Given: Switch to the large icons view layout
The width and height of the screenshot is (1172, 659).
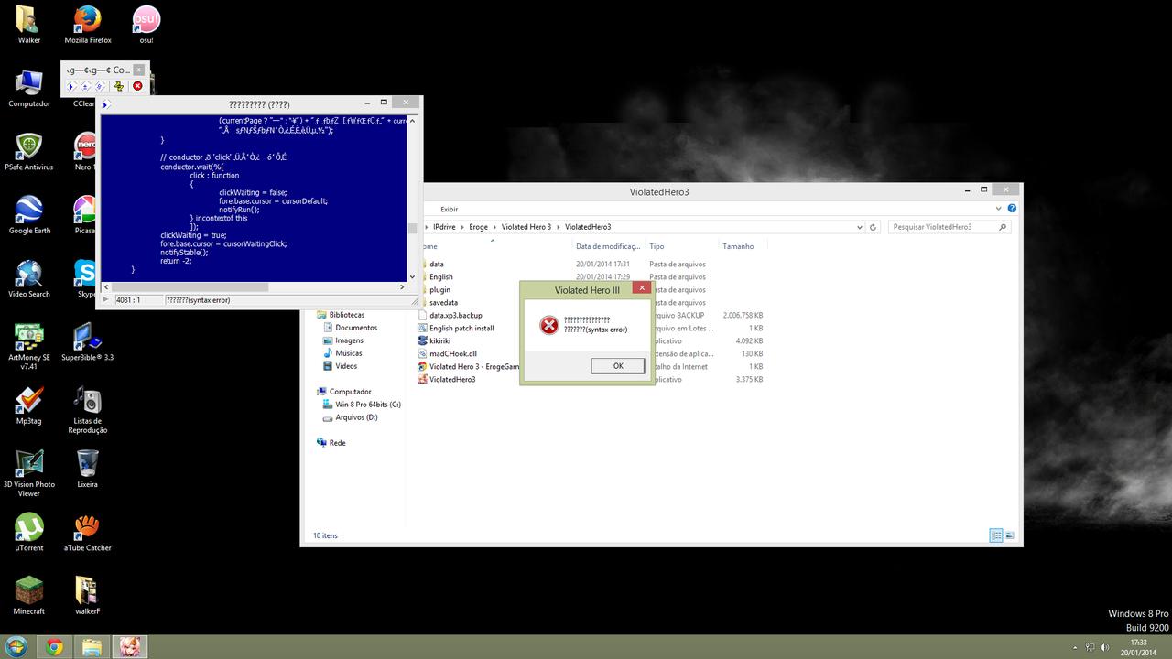Looking at the screenshot, I should [1010, 535].
